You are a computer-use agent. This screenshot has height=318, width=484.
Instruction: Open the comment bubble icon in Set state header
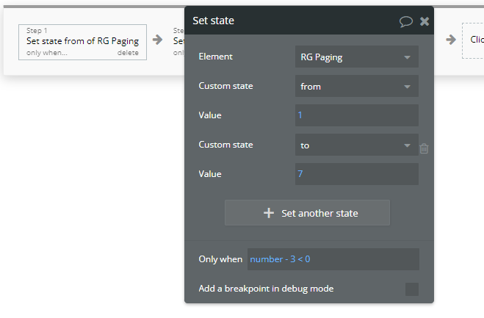click(x=406, y=21)
